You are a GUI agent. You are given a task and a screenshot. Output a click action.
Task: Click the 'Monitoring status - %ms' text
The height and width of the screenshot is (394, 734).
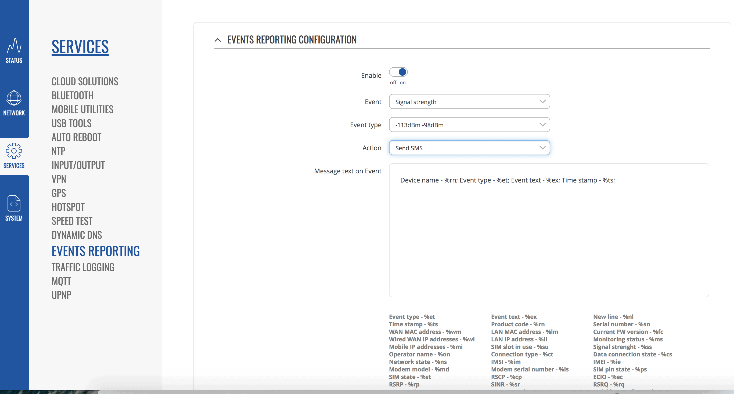tap(628, 339)
